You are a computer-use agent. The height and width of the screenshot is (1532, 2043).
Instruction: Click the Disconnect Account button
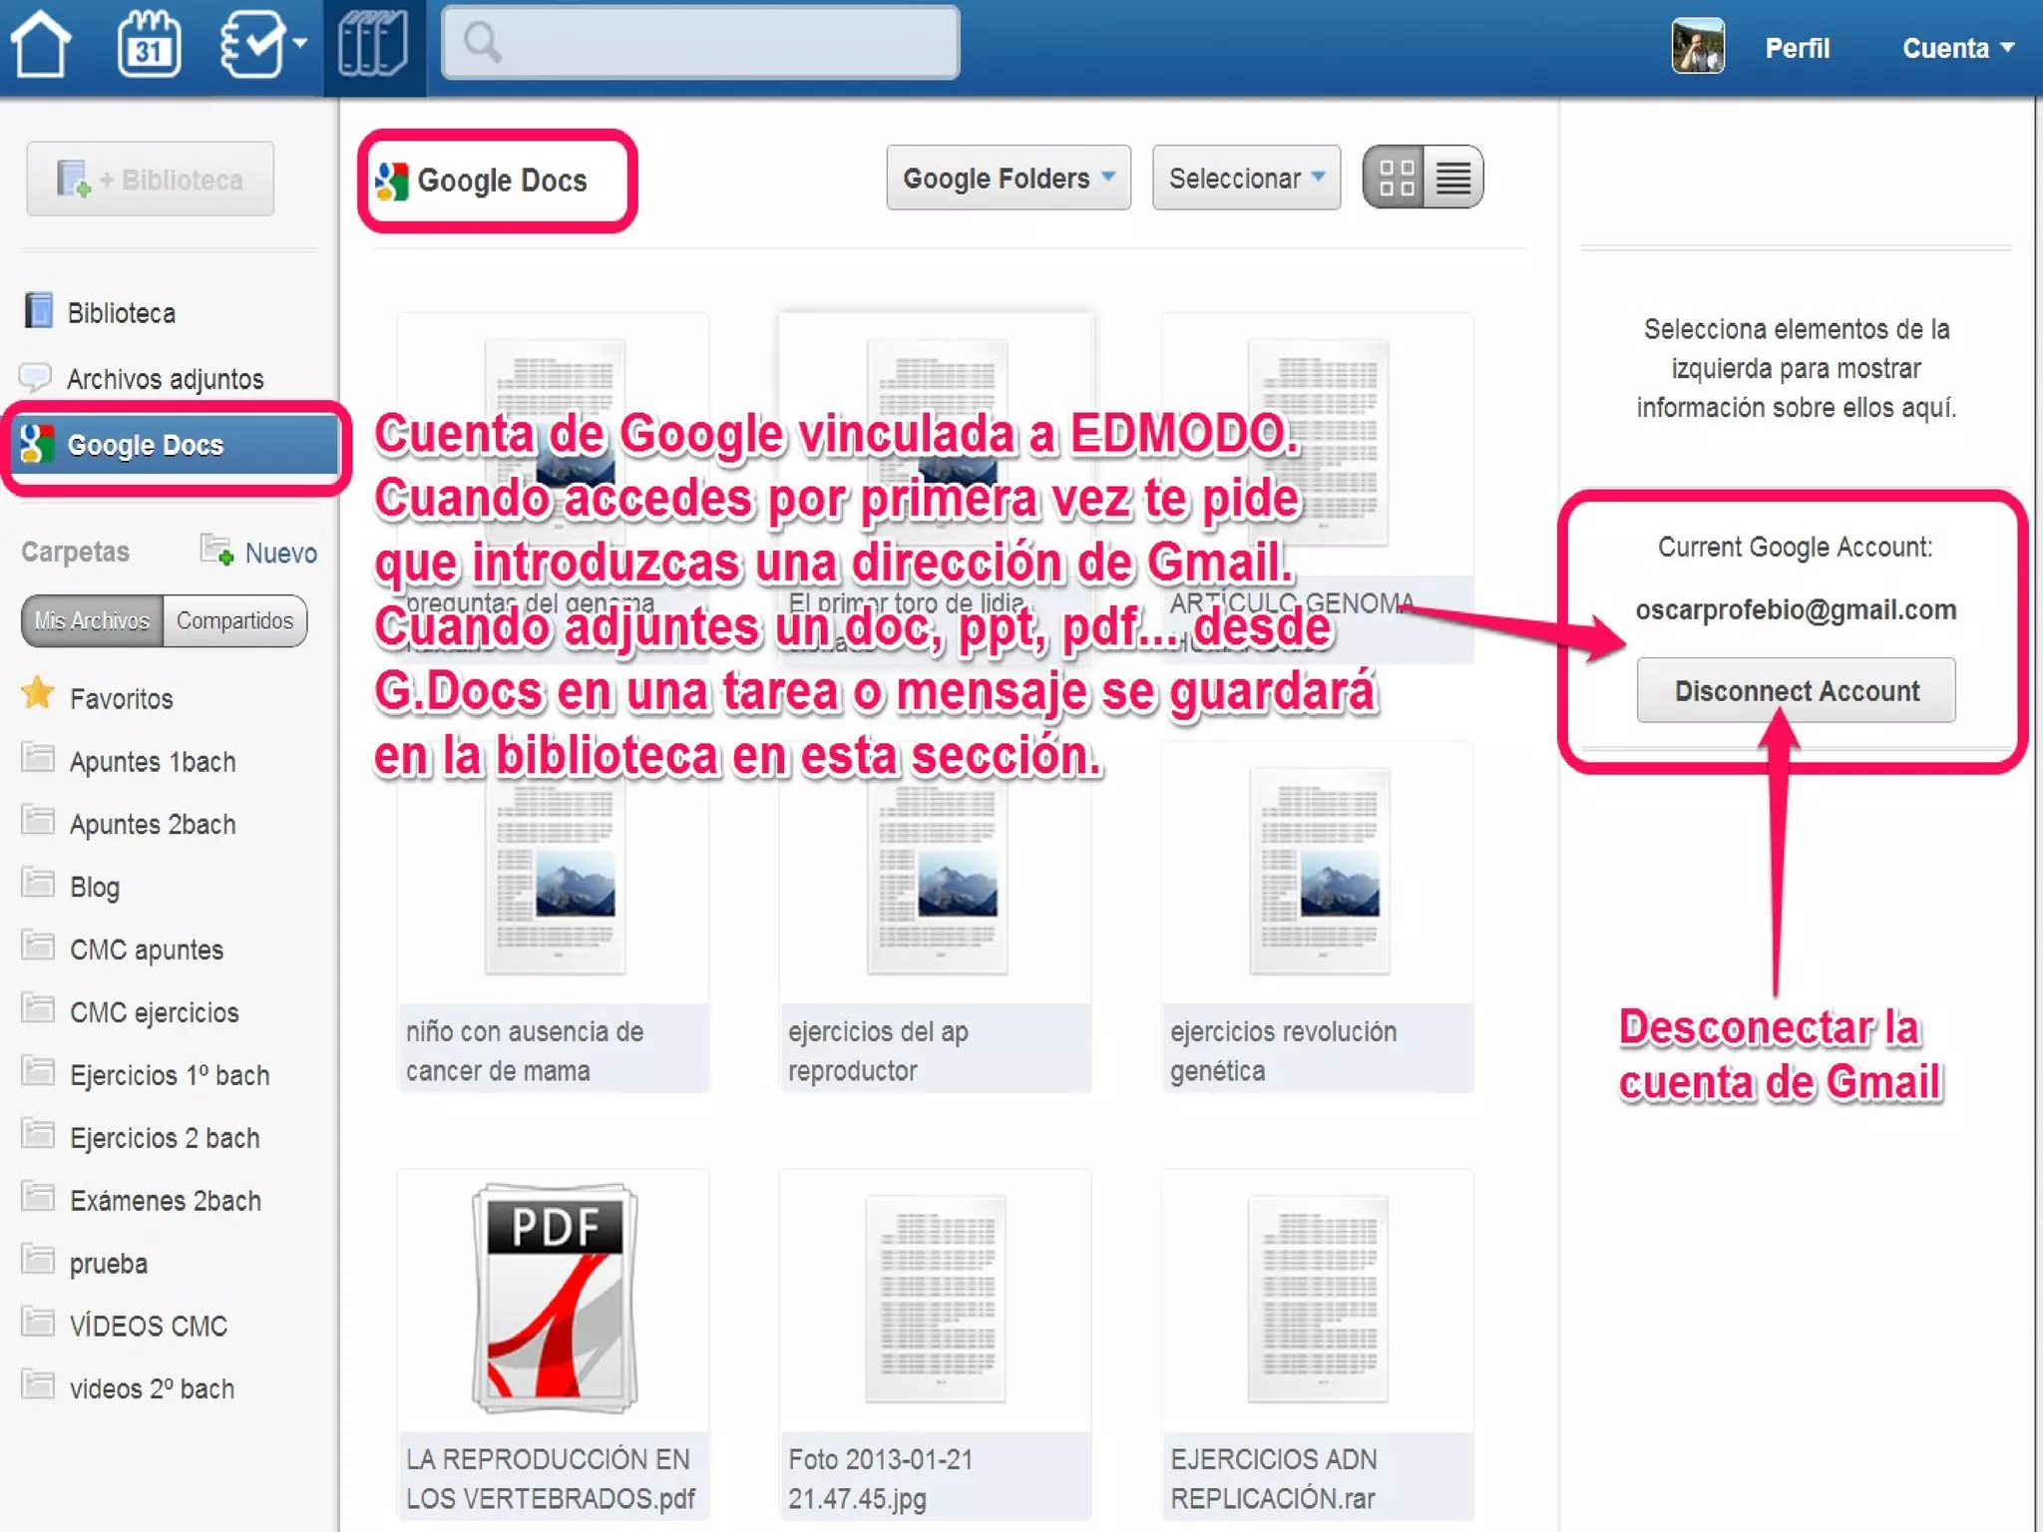pyautogui.click(x=1796, y=690)
